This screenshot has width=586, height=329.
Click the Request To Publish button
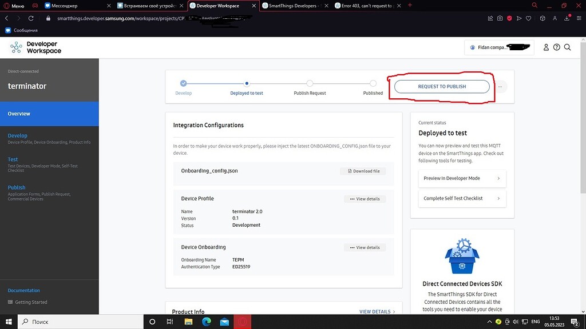coord(441,86)
